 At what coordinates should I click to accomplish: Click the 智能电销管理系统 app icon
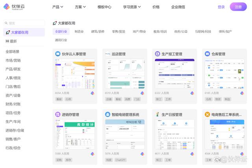107,114
